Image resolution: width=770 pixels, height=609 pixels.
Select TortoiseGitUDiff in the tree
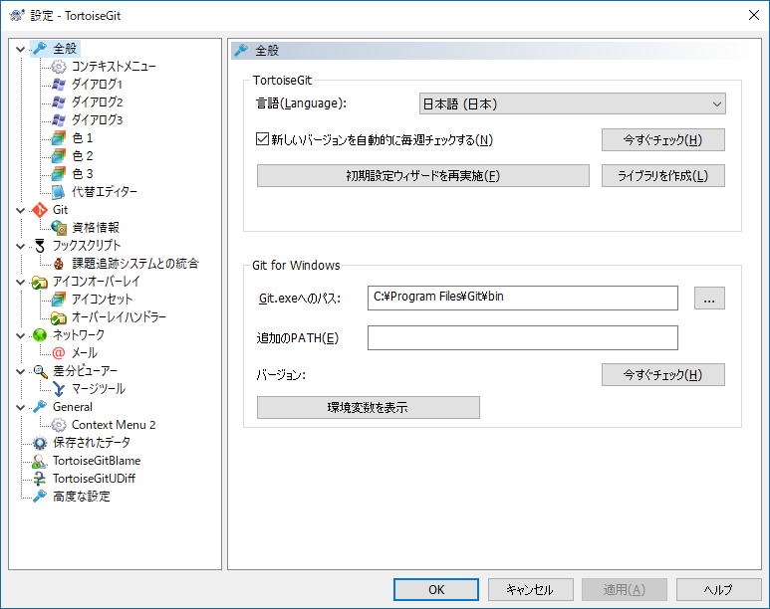(94, 479)
